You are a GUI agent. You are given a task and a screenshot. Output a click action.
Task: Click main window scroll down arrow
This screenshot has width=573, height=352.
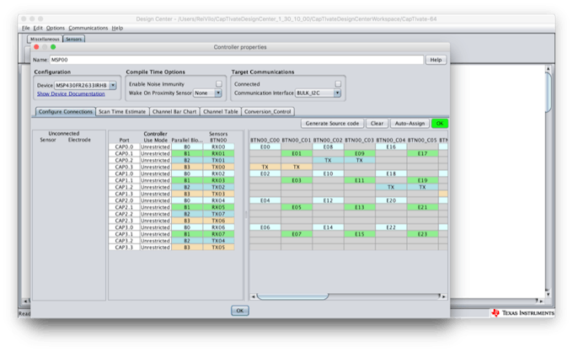point(549,294)
